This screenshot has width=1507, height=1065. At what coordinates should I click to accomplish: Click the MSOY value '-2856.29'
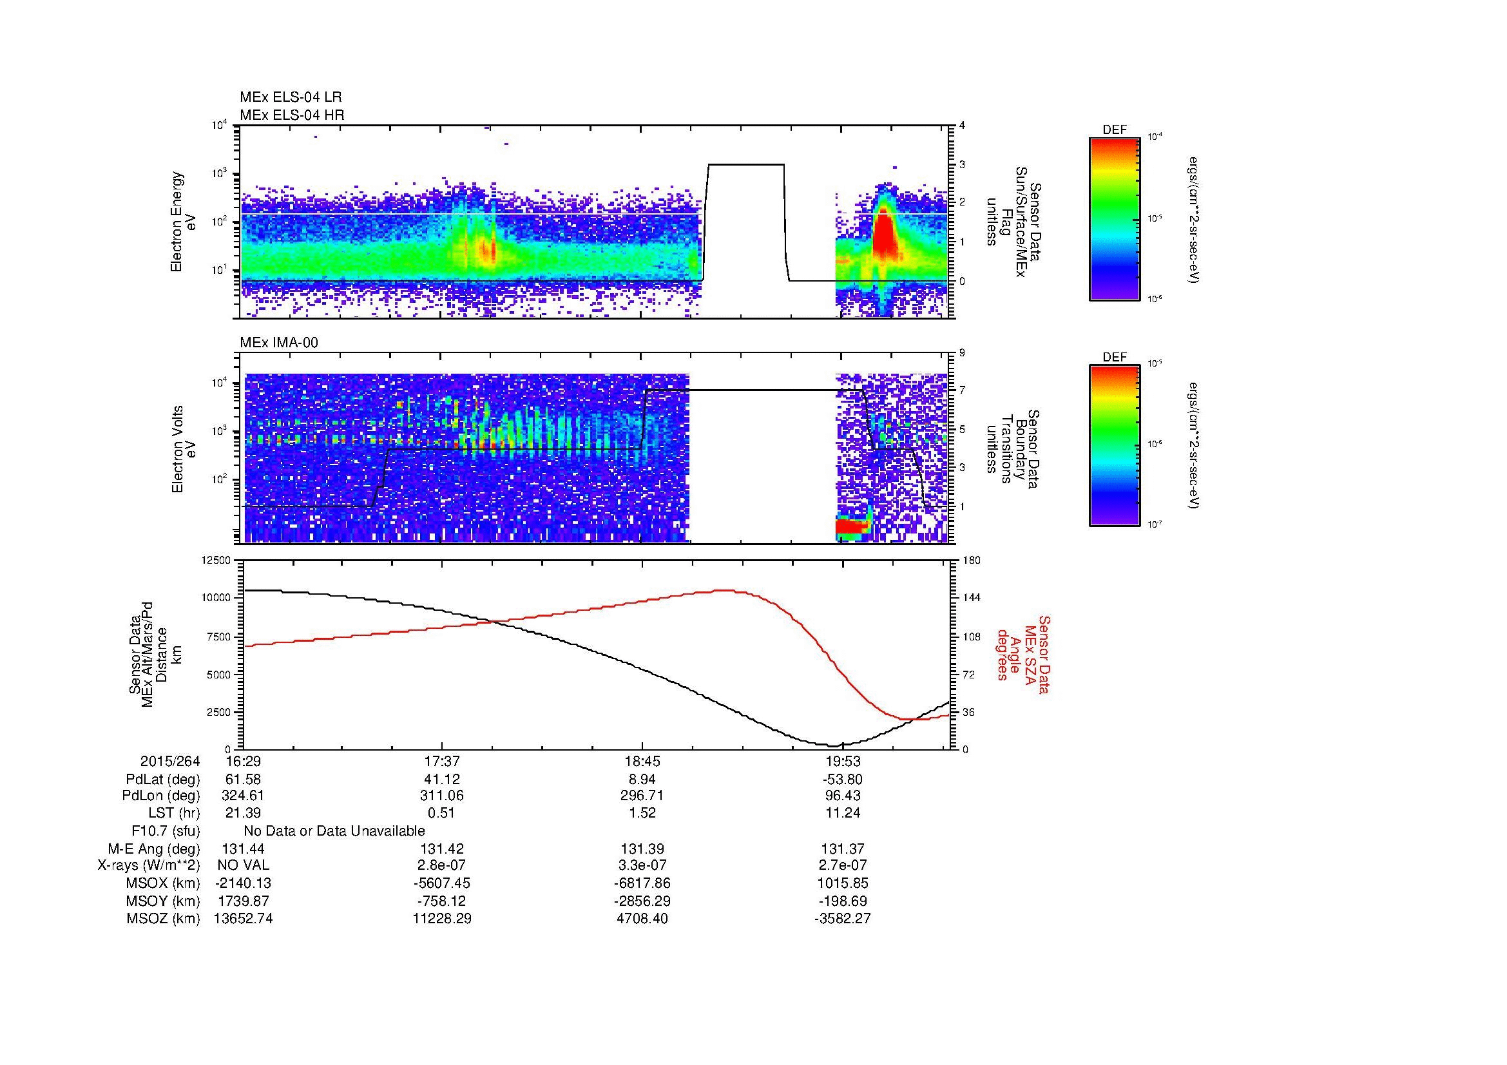[642, 901]
